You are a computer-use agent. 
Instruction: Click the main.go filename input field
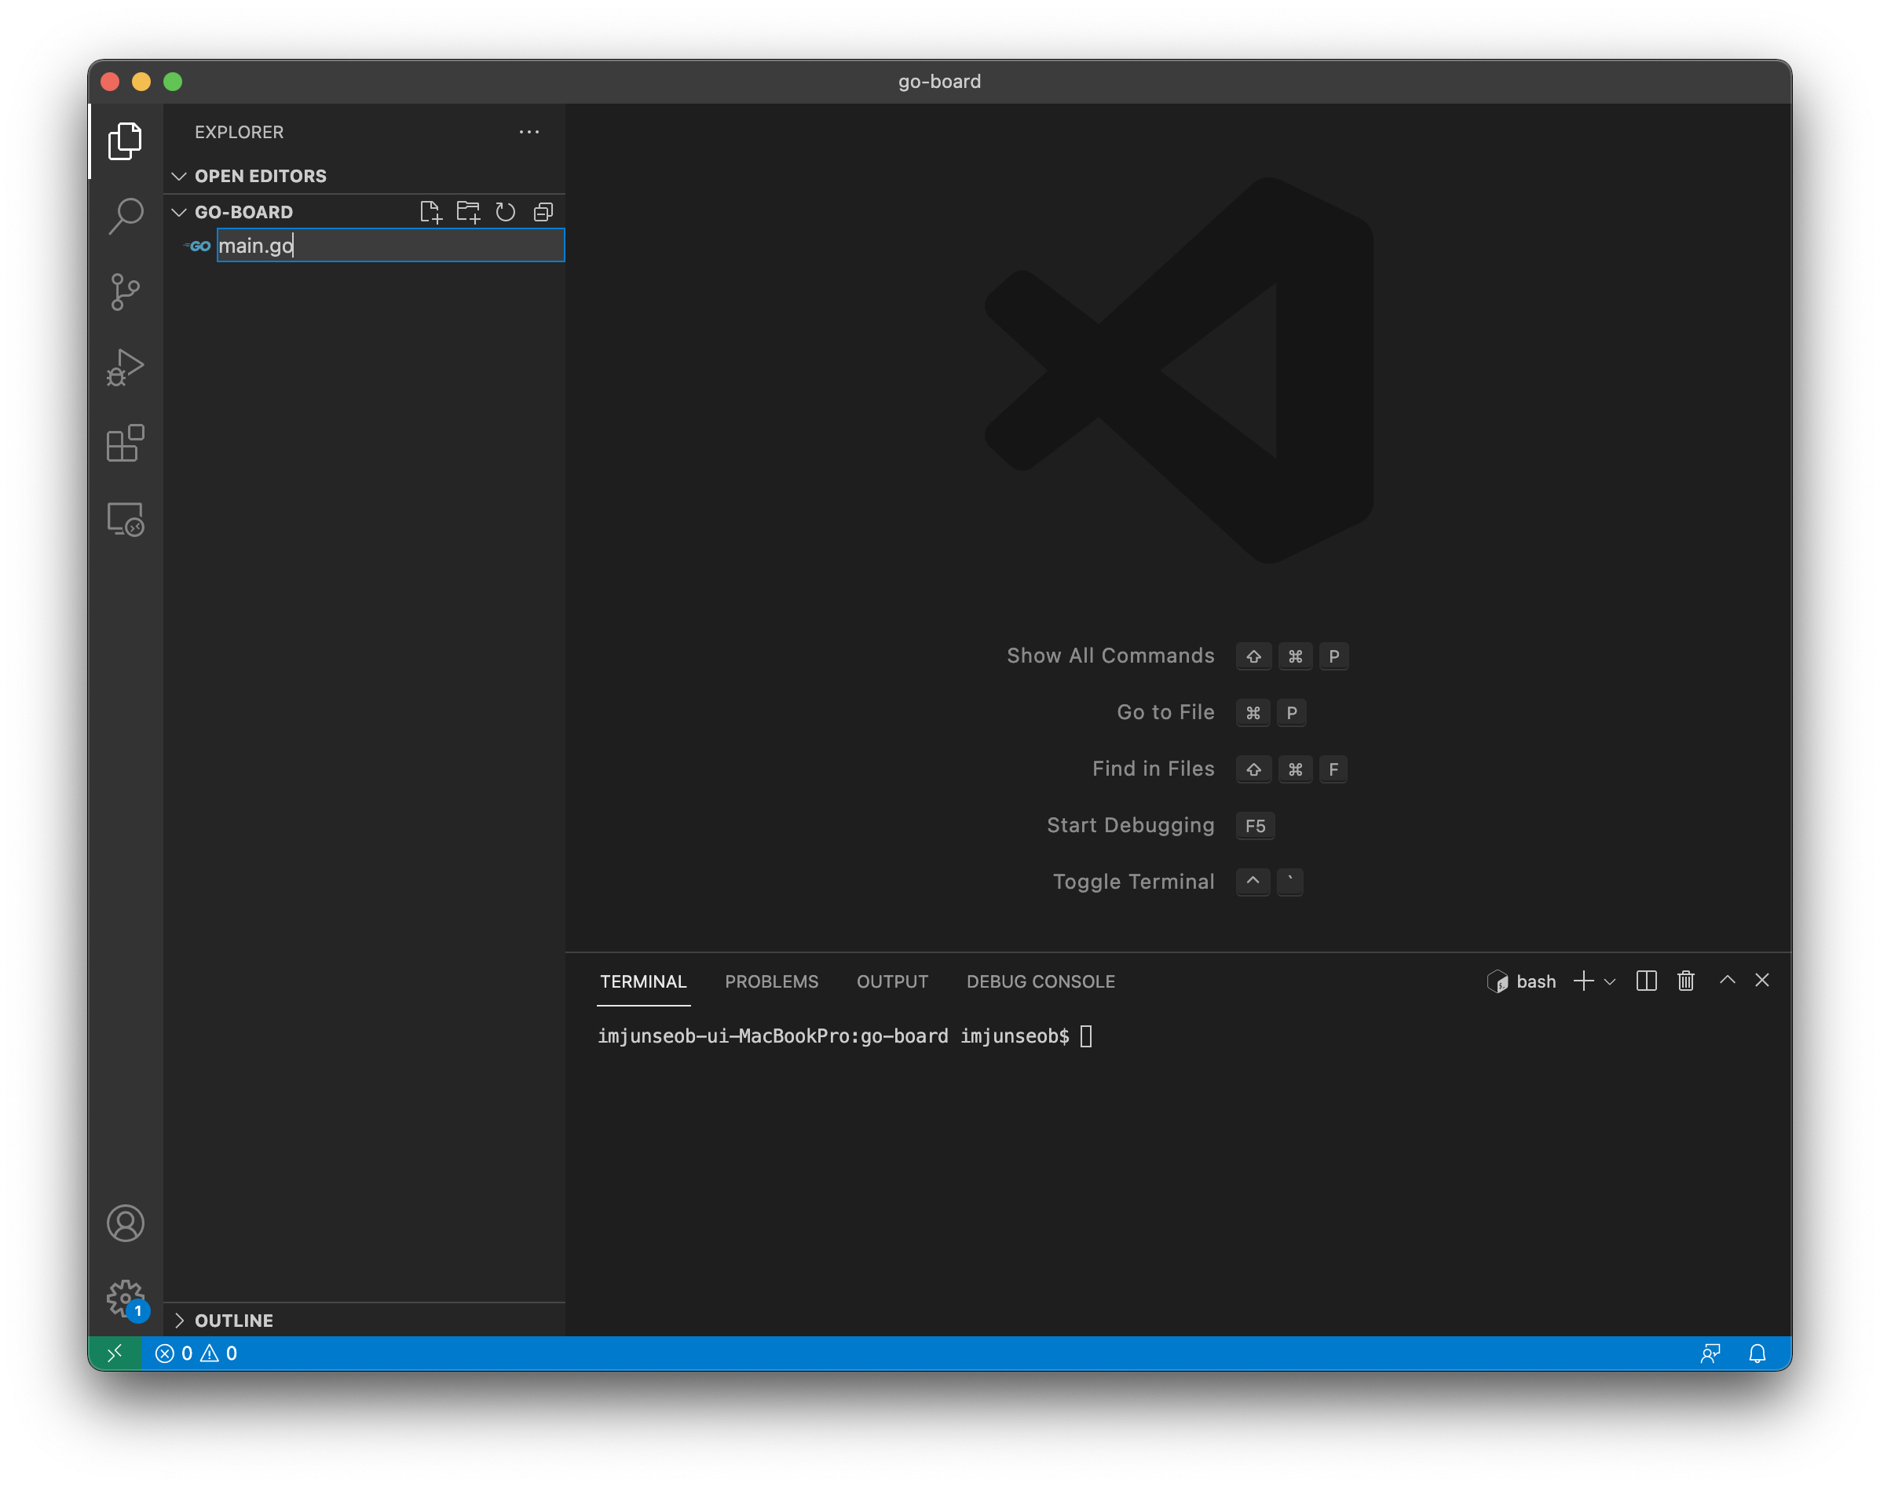click(x=390, y=246)
